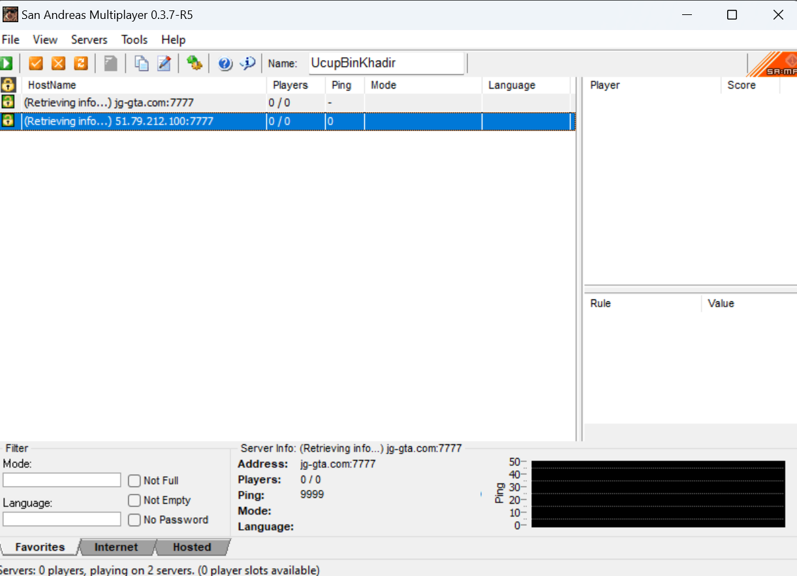
Task: Select the jg-gta.com:7777 server row
Action: pos(287,102)
